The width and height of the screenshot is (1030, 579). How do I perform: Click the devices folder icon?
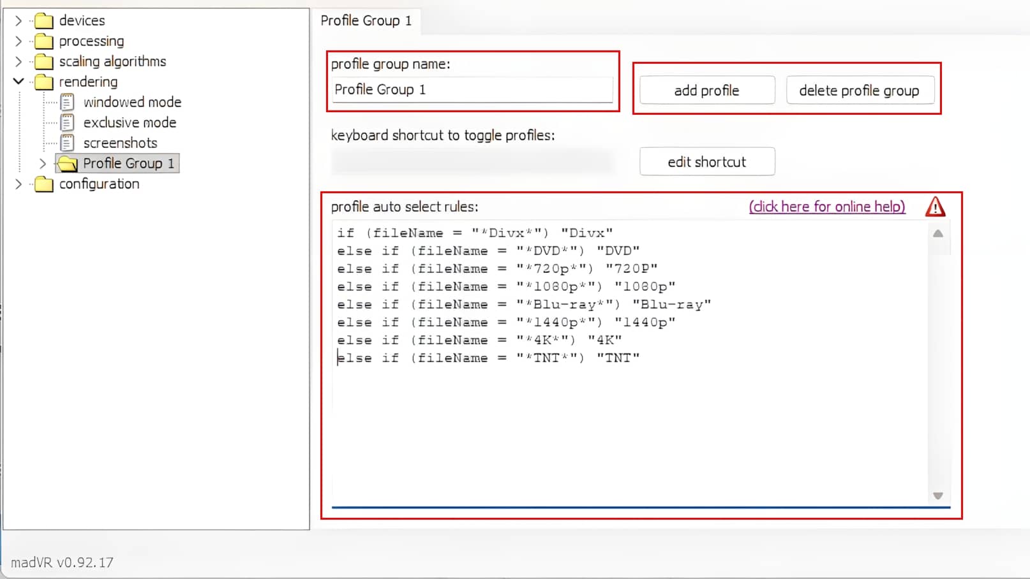(x=43, y=21)
